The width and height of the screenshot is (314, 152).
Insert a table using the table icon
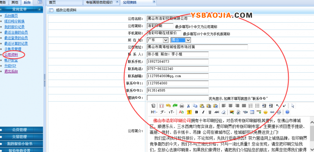252,112
